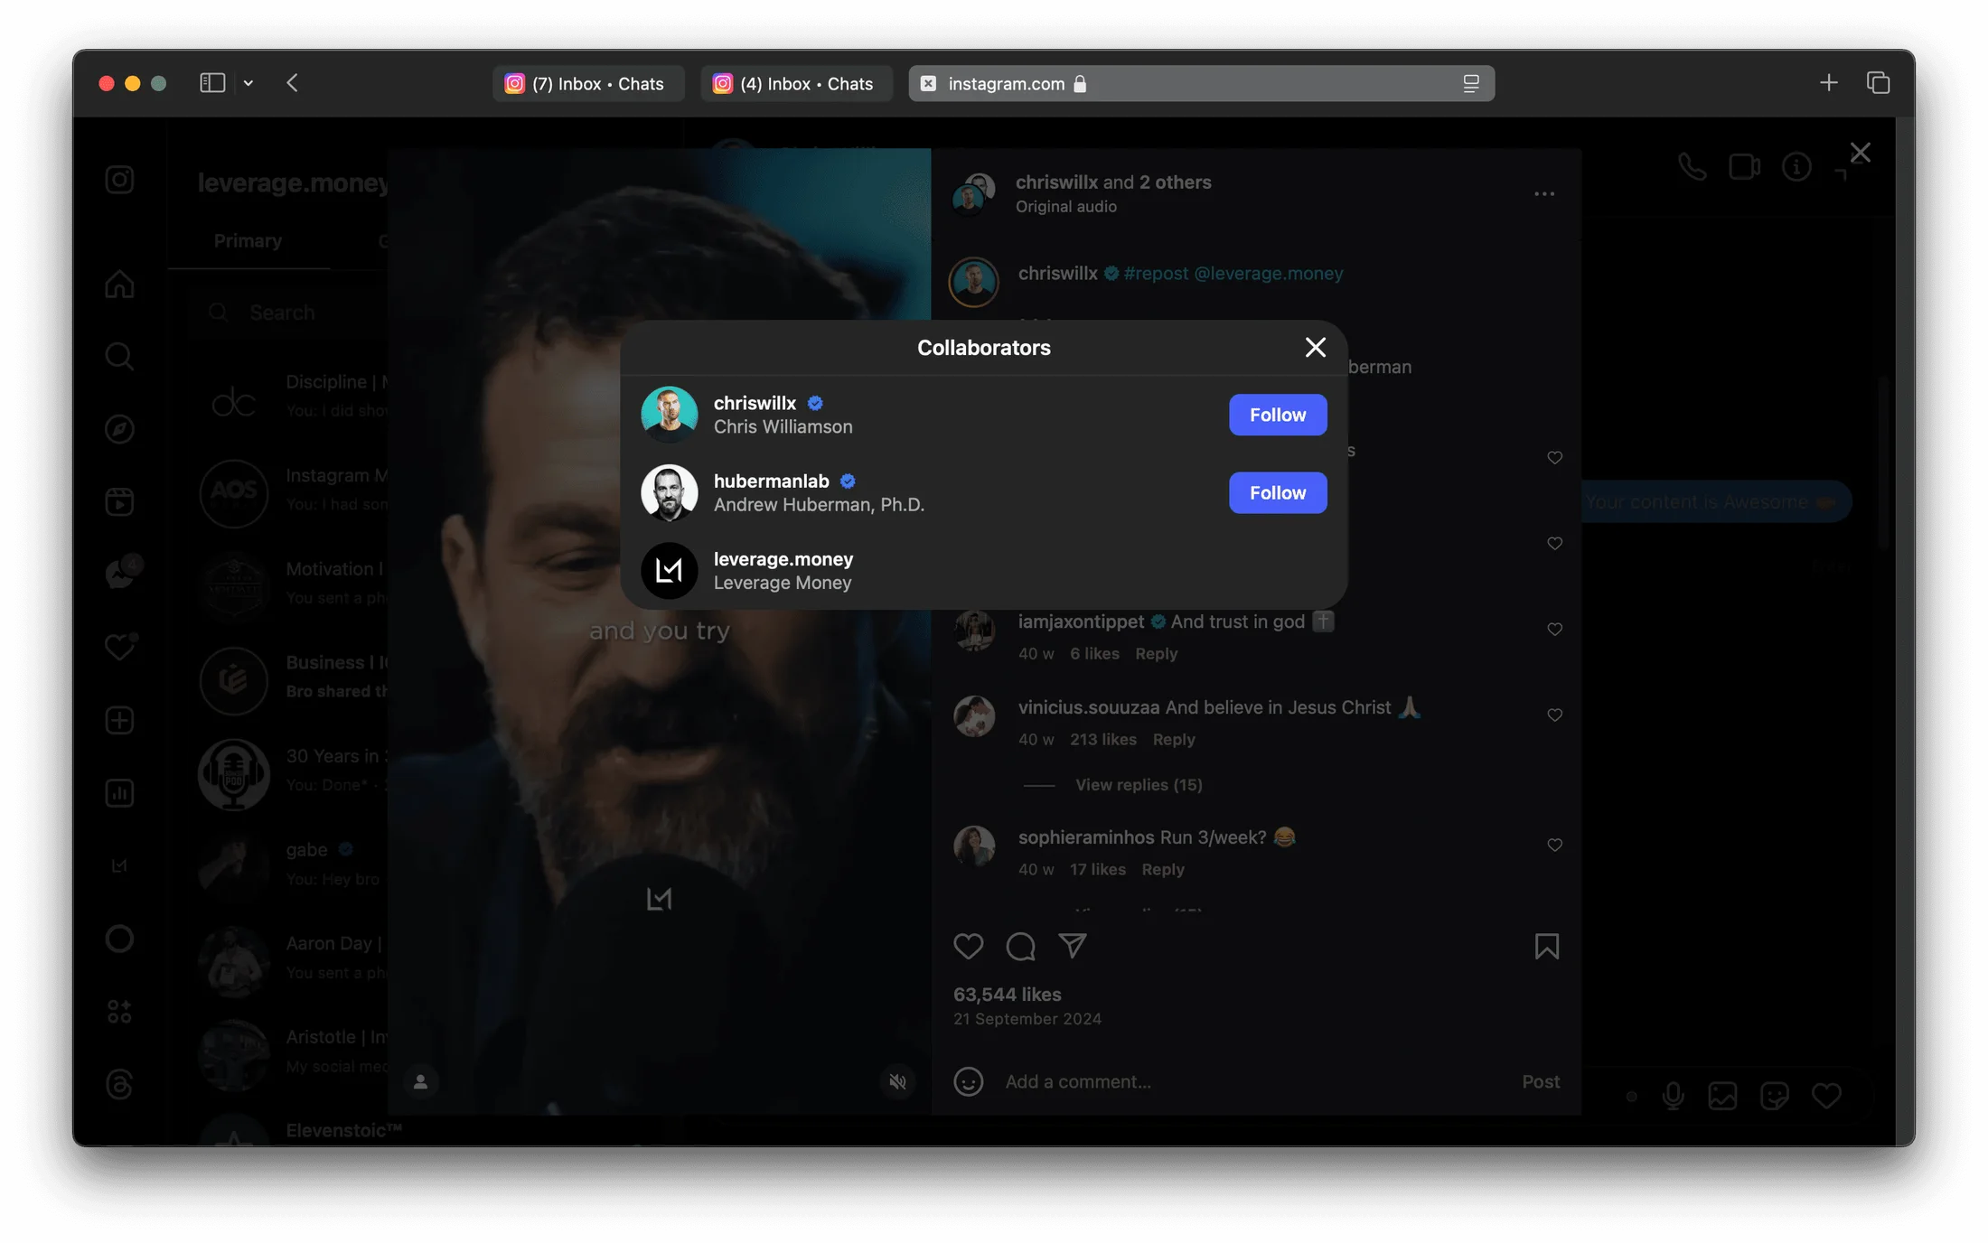1988x1243 pixels.
Task: Open 'chriswillx and 2 others' collaborators
Action: pos(1112,182)
